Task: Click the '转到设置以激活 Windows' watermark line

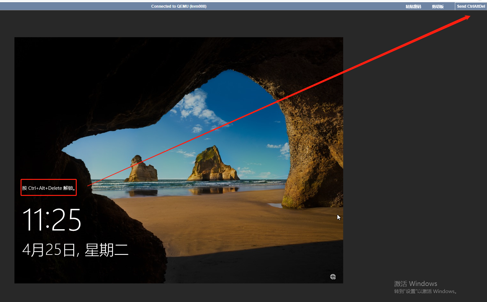Action: [425, 291]
